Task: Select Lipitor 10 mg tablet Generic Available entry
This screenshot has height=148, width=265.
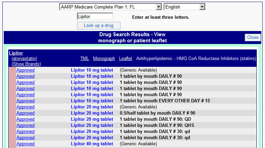Action: tap(92, 70)
